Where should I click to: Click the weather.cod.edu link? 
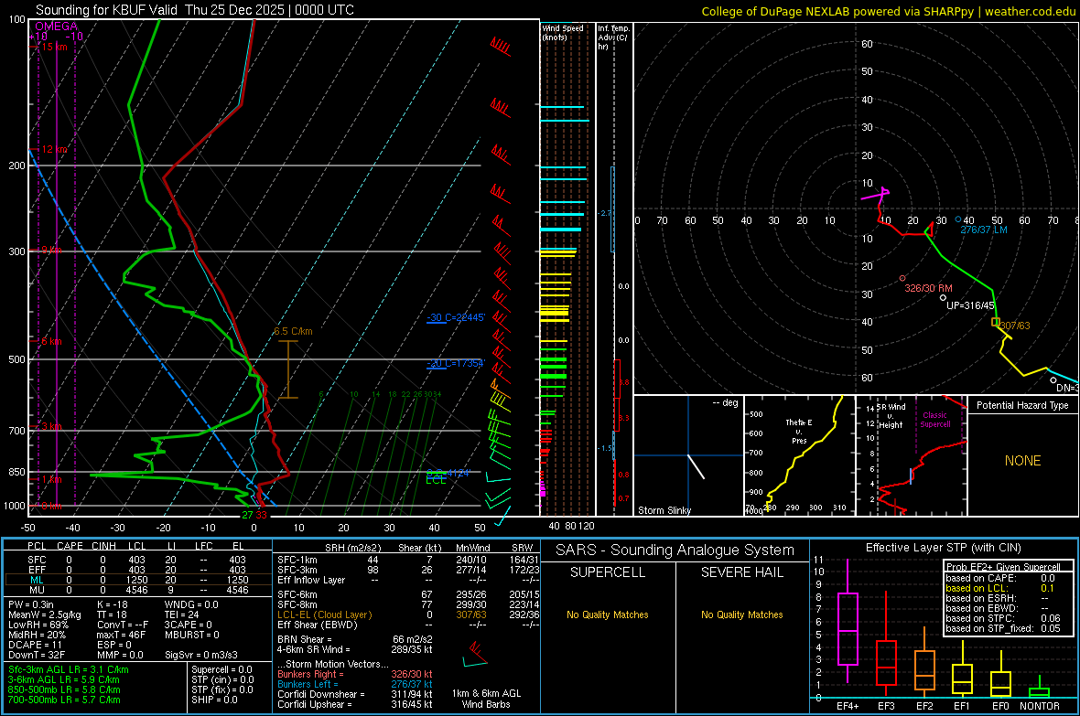tap(1030, 11)
